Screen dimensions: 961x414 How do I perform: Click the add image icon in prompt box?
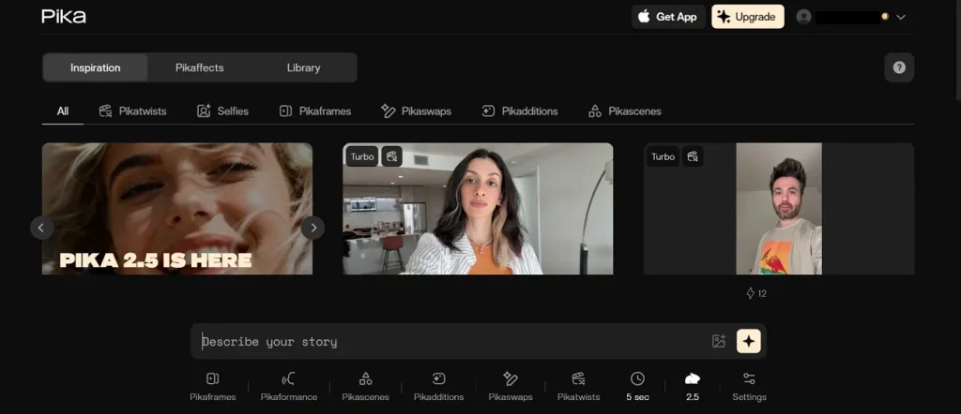point(719,341)
